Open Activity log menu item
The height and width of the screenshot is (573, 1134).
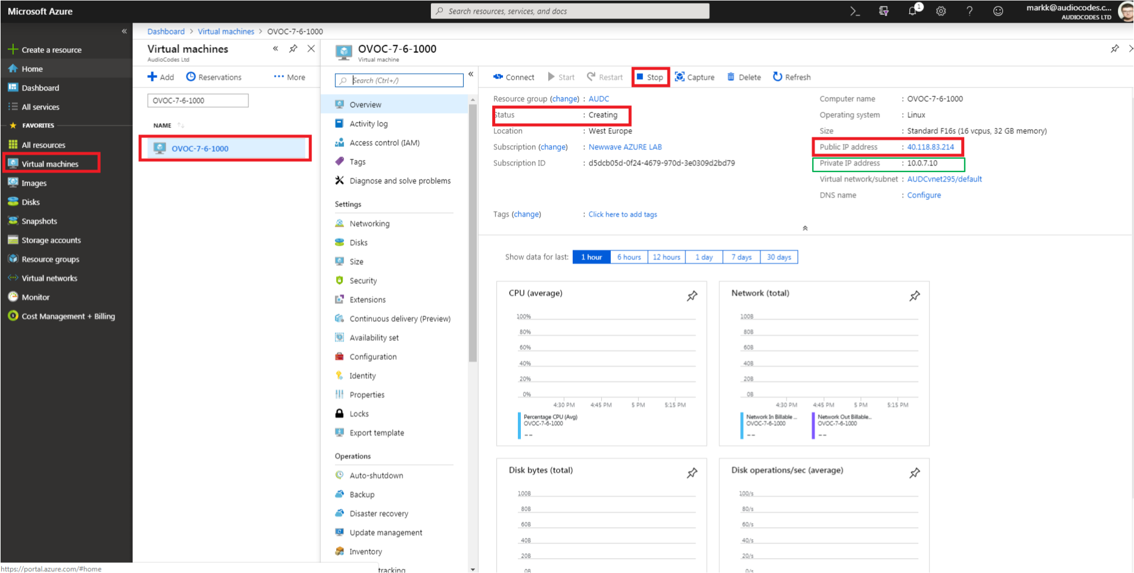pos(368,124)
